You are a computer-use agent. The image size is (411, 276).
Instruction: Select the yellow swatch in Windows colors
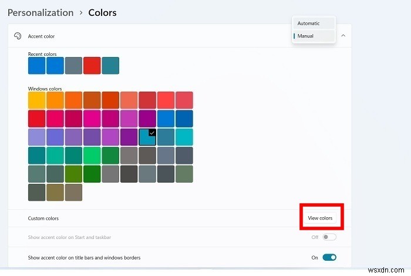tap(37, 100)
